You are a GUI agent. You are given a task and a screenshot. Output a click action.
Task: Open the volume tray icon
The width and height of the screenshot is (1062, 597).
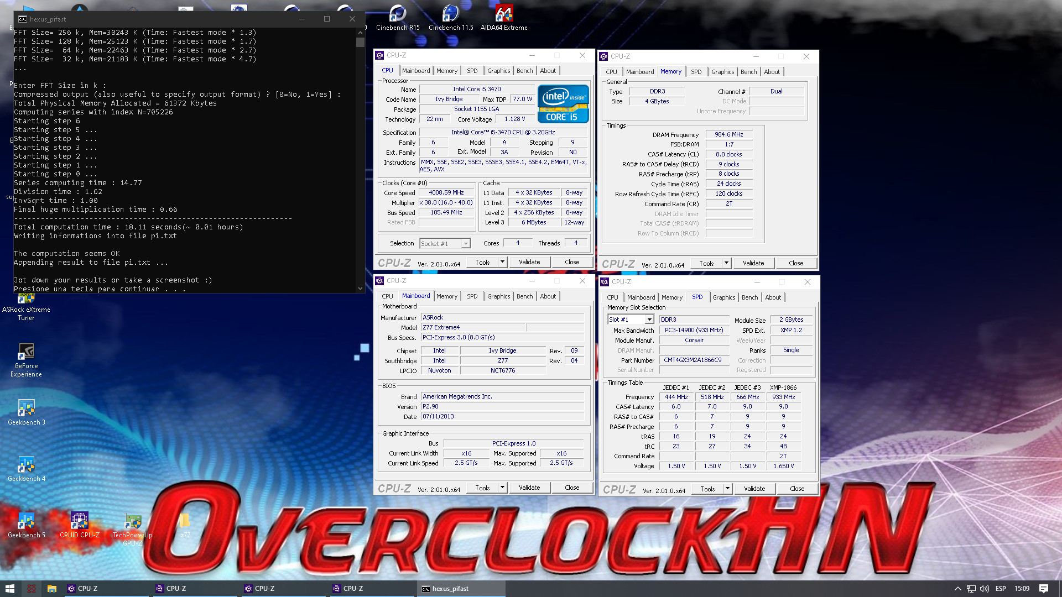[985, 589]
